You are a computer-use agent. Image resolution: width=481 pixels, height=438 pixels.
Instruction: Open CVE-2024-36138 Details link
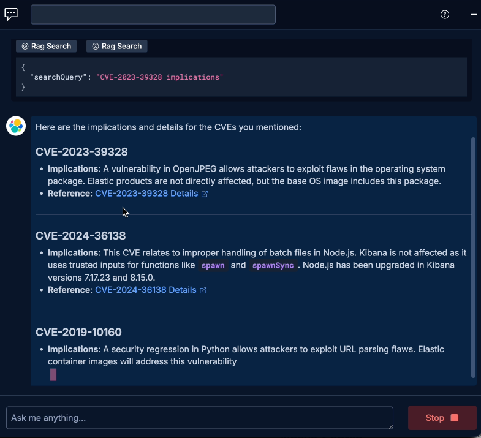click(146, 290)
